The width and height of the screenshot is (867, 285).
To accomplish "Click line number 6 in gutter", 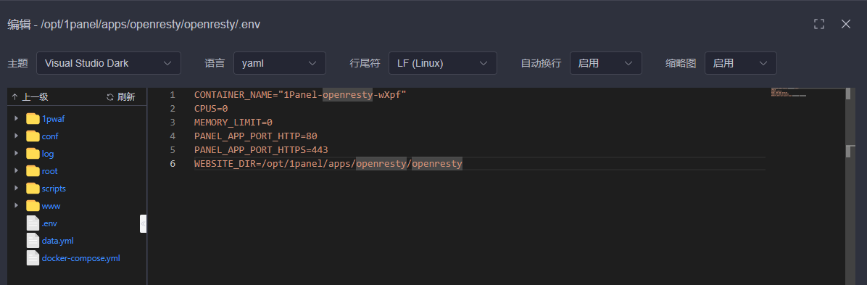I will (173, 164).
